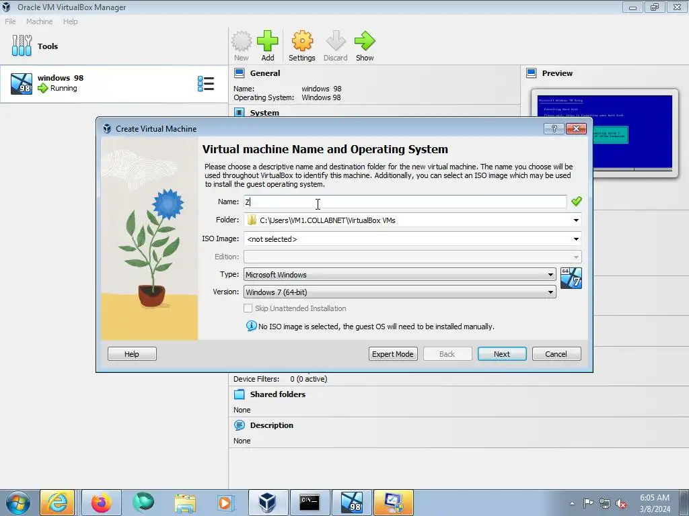The image size is (689, 516).
Task: Open the Edition dropdown
Action: 412,257
